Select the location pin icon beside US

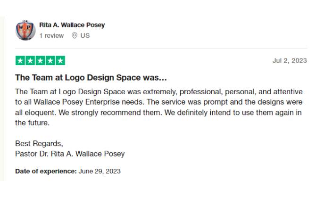(75, 35)
